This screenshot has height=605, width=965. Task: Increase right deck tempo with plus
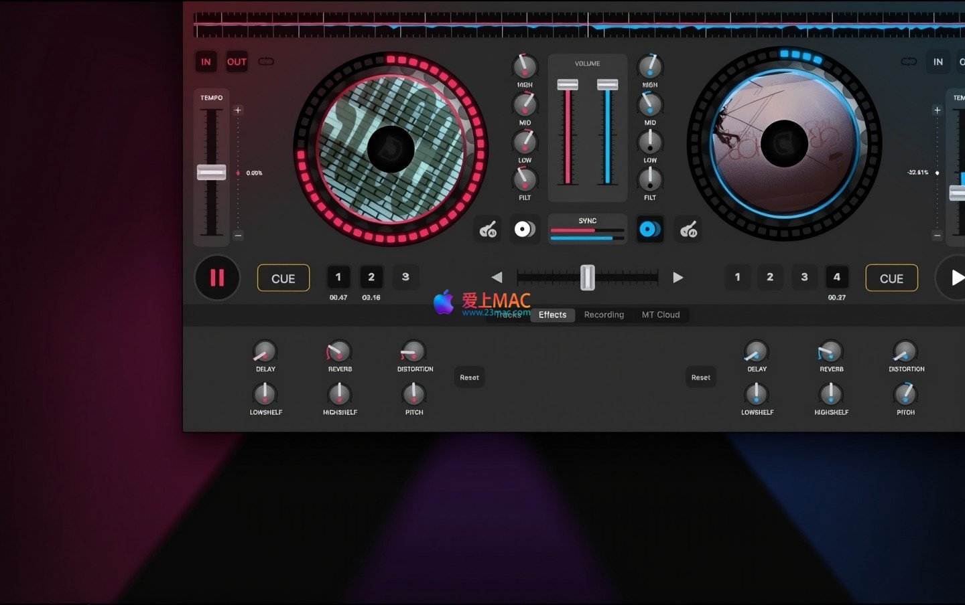click(x=937, y=110)
